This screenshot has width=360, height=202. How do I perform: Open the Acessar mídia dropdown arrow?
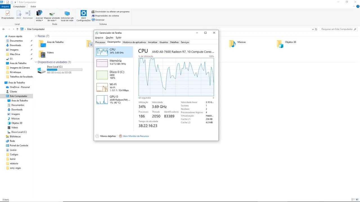coord(42,20)
